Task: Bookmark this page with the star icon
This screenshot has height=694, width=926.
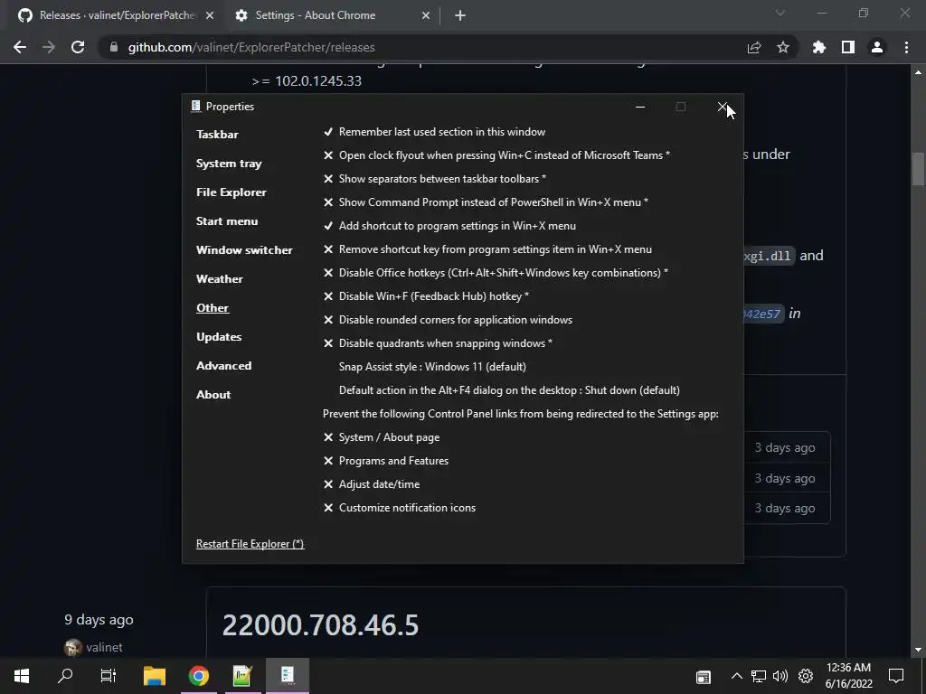Action: (783, 47)
